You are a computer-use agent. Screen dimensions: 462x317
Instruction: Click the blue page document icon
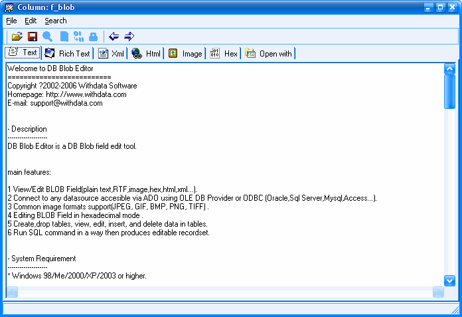(64, 37)
